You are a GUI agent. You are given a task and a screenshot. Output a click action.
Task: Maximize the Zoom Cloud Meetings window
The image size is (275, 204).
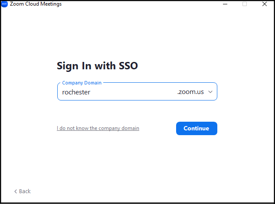pos(245,4)
